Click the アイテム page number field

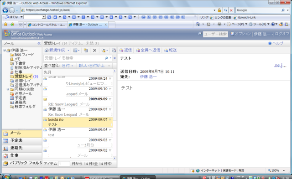click(x=64, y=164)
